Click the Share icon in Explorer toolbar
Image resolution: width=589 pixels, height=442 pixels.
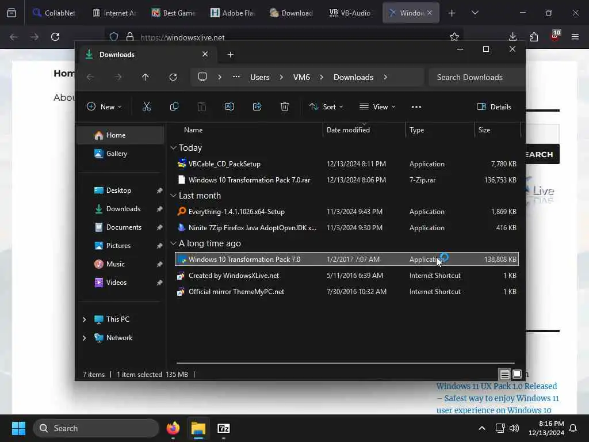tap(257, 106)
